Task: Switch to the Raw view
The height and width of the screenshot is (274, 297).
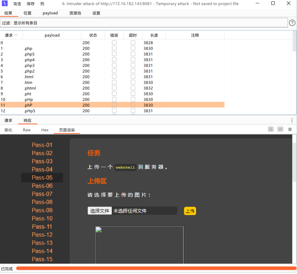Action: (27, 130)
